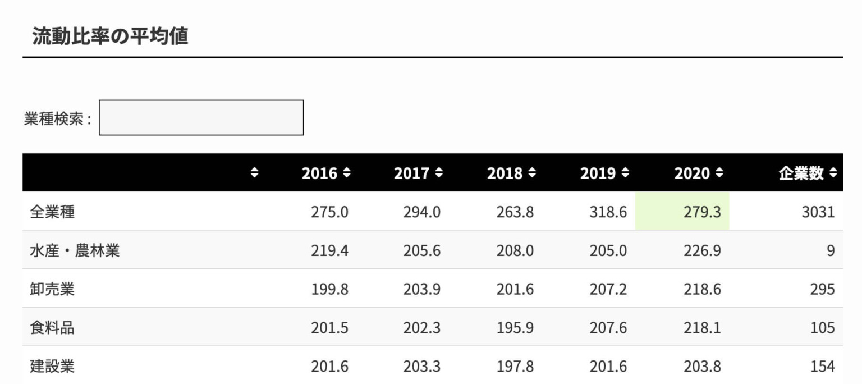Screen dimensions: 862x384
Task: Select the 全業種 row label
Action: [x=52, y=212]
